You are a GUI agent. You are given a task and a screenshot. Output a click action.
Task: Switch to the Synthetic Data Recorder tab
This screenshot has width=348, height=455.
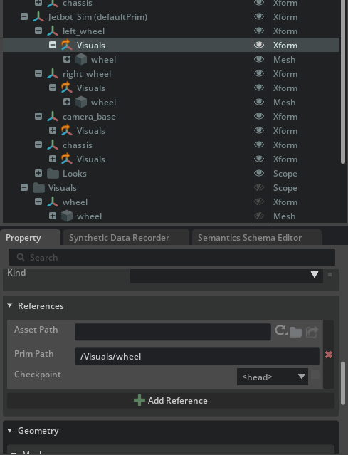(119, 238)
